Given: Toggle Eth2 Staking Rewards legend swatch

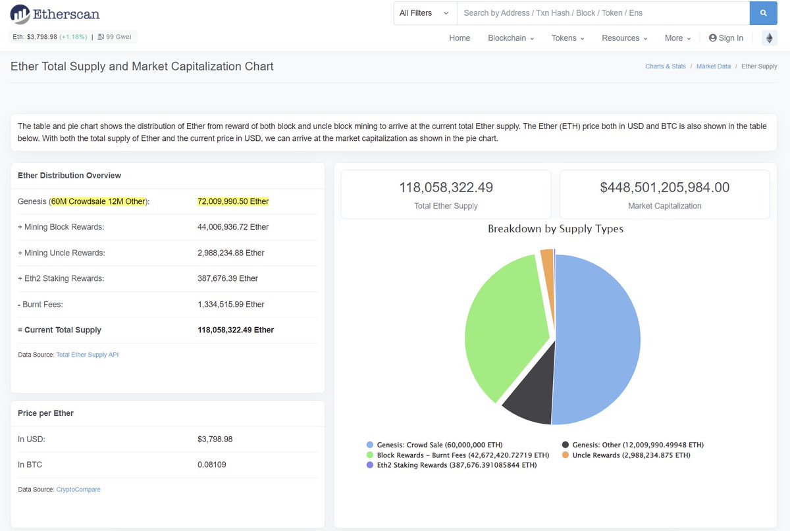Looking at the screenshot, I should click(x=370, y=465).
